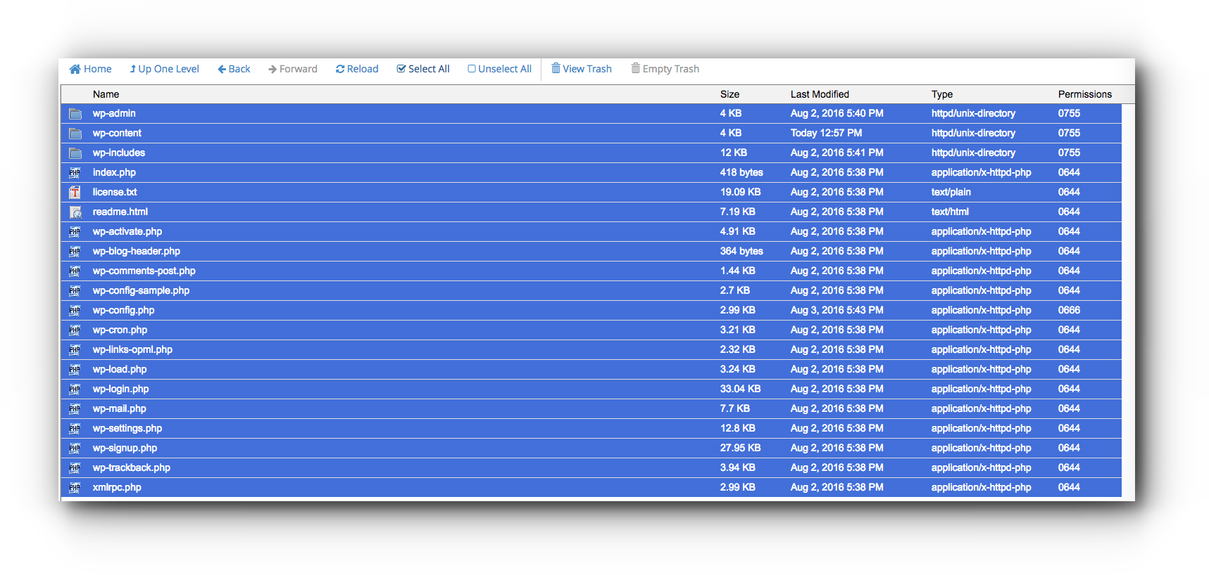
Task: Select the wp-content folder name
Action: pyautogui.click(x=117, y=133)
